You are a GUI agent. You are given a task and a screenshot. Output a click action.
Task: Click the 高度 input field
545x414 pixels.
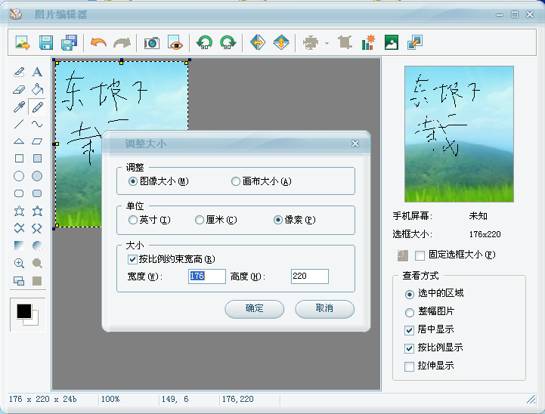pyautogui.click(x=310, y=277)
